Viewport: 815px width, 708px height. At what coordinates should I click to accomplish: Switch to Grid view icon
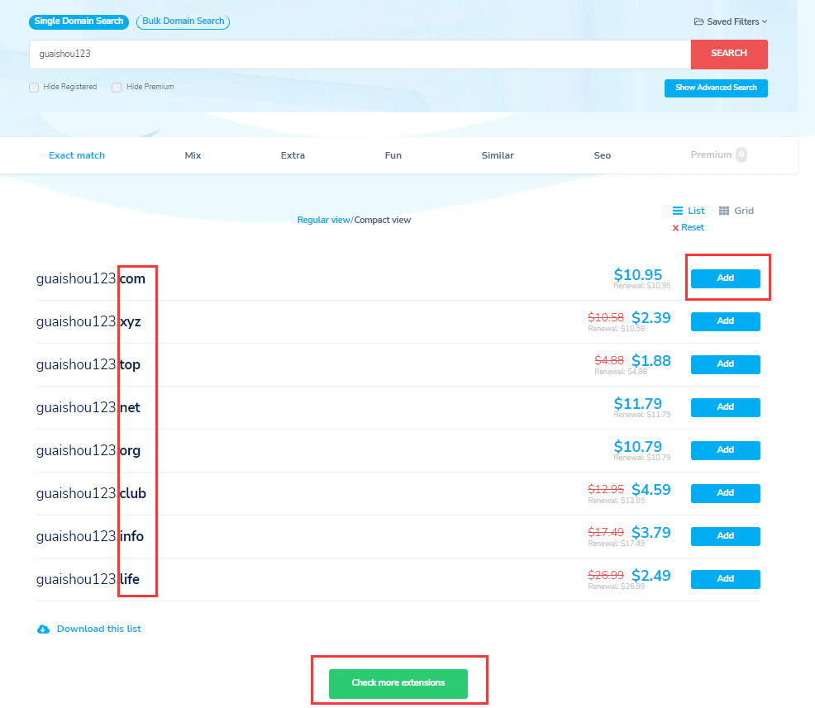pos(724,211)
